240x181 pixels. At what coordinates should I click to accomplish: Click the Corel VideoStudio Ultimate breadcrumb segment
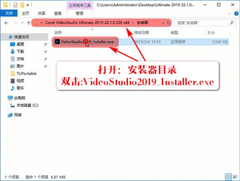coord(87,23)
